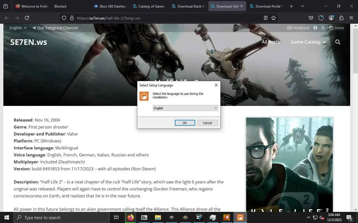Click the page's vertical scrollbar thumb

(355, 50)
